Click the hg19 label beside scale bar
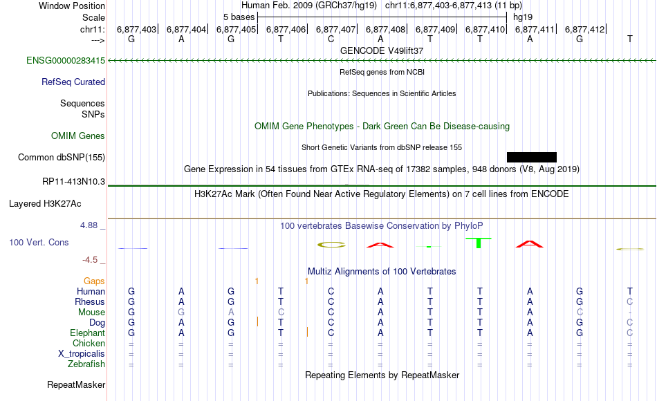 click(523, 17)
